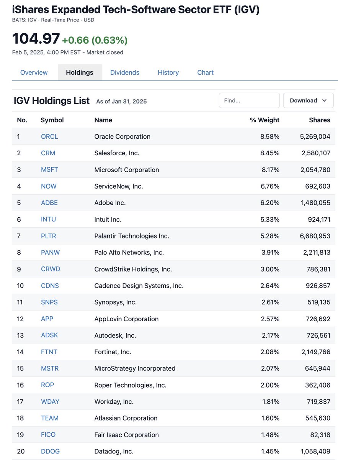
Task: Open the ADBE ticker link
Action: coord(49,203)
